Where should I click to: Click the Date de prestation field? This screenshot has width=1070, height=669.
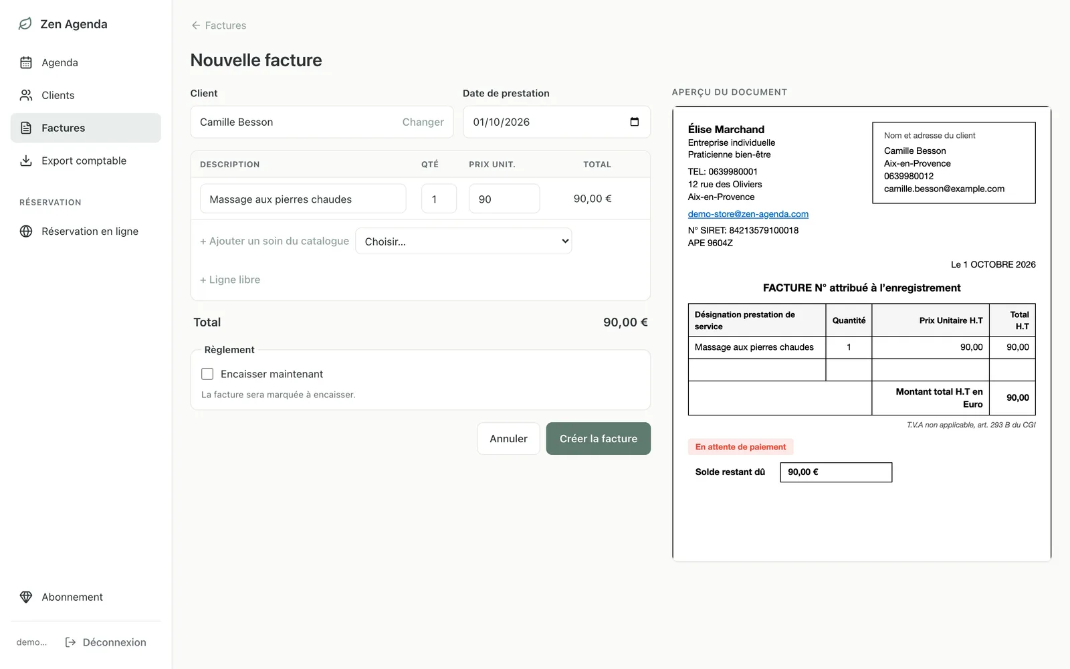pos(556,122)
